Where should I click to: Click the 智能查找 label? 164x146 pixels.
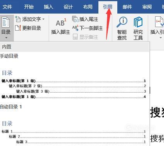pyautogui.click(x=122, y=35)
